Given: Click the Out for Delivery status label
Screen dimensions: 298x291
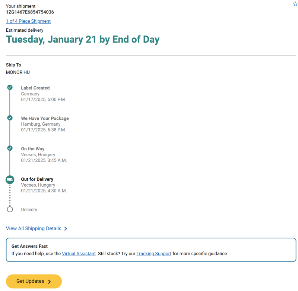Looking at the screenshot, I should click(37, 179).
